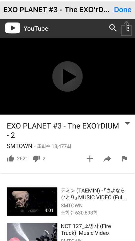Open TAEMIN music video thumbnail
Viewport: 135px width, 241px height.
pyautogui.click(x=32, y=201)
